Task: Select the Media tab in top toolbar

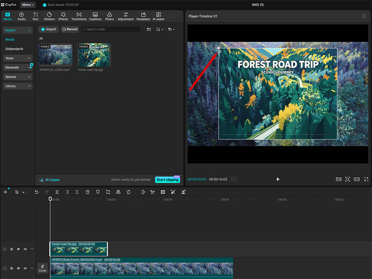Action: [x=7, y=16]
